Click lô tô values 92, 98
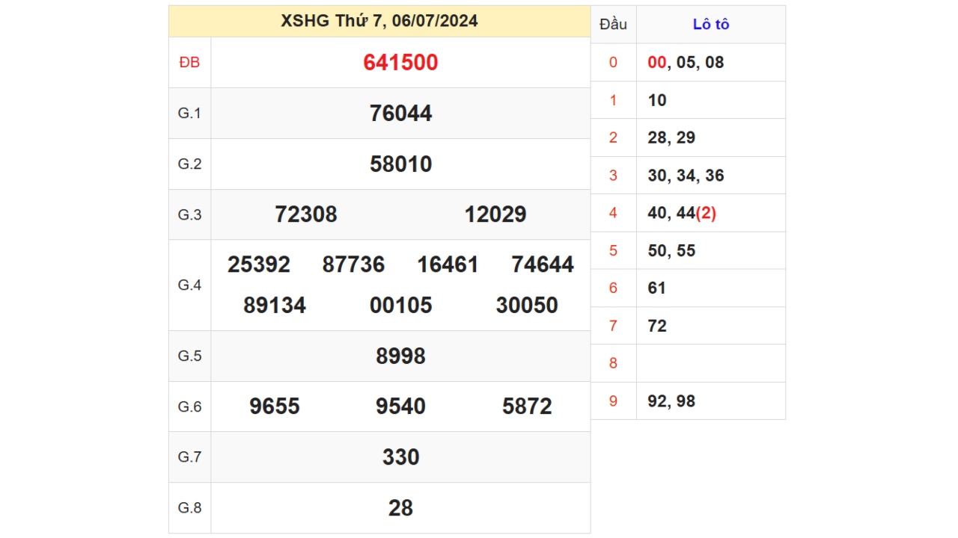This screenshot has width=958, height=538. click(x=671, y=401)
